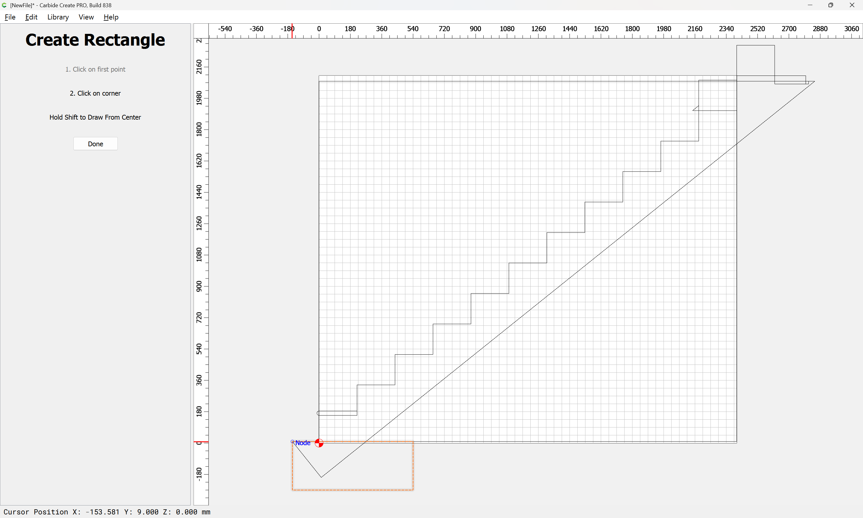Close the Carbide Create window

point(852,5)
